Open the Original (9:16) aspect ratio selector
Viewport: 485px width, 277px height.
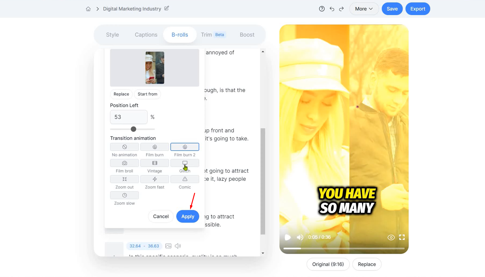point(328,264)
